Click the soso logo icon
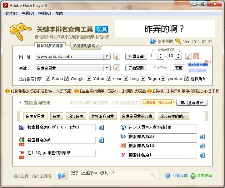 pos(123,127)
